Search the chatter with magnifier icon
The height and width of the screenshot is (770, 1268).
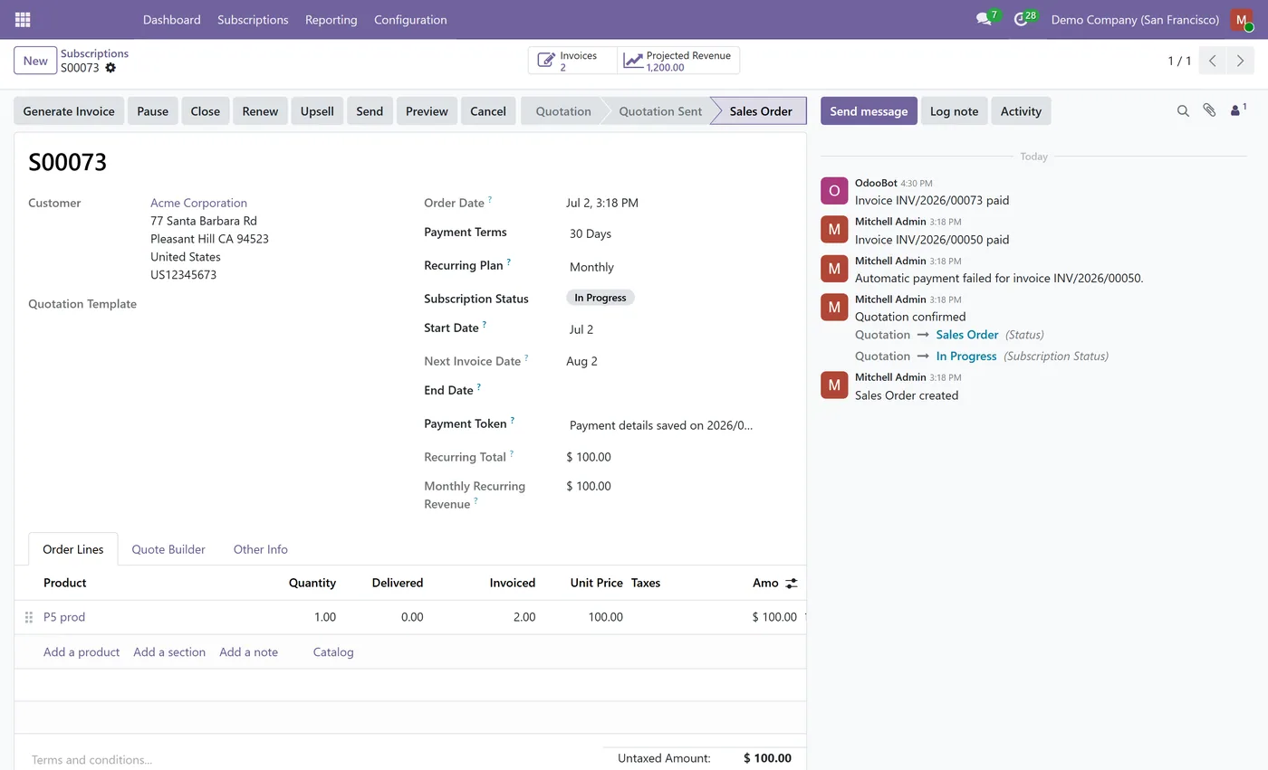pos(1183,111)
